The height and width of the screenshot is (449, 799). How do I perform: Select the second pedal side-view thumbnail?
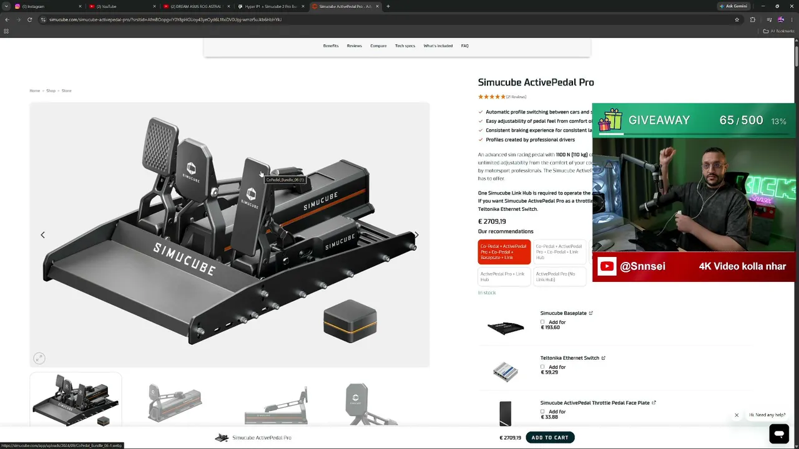pos(175,403)
